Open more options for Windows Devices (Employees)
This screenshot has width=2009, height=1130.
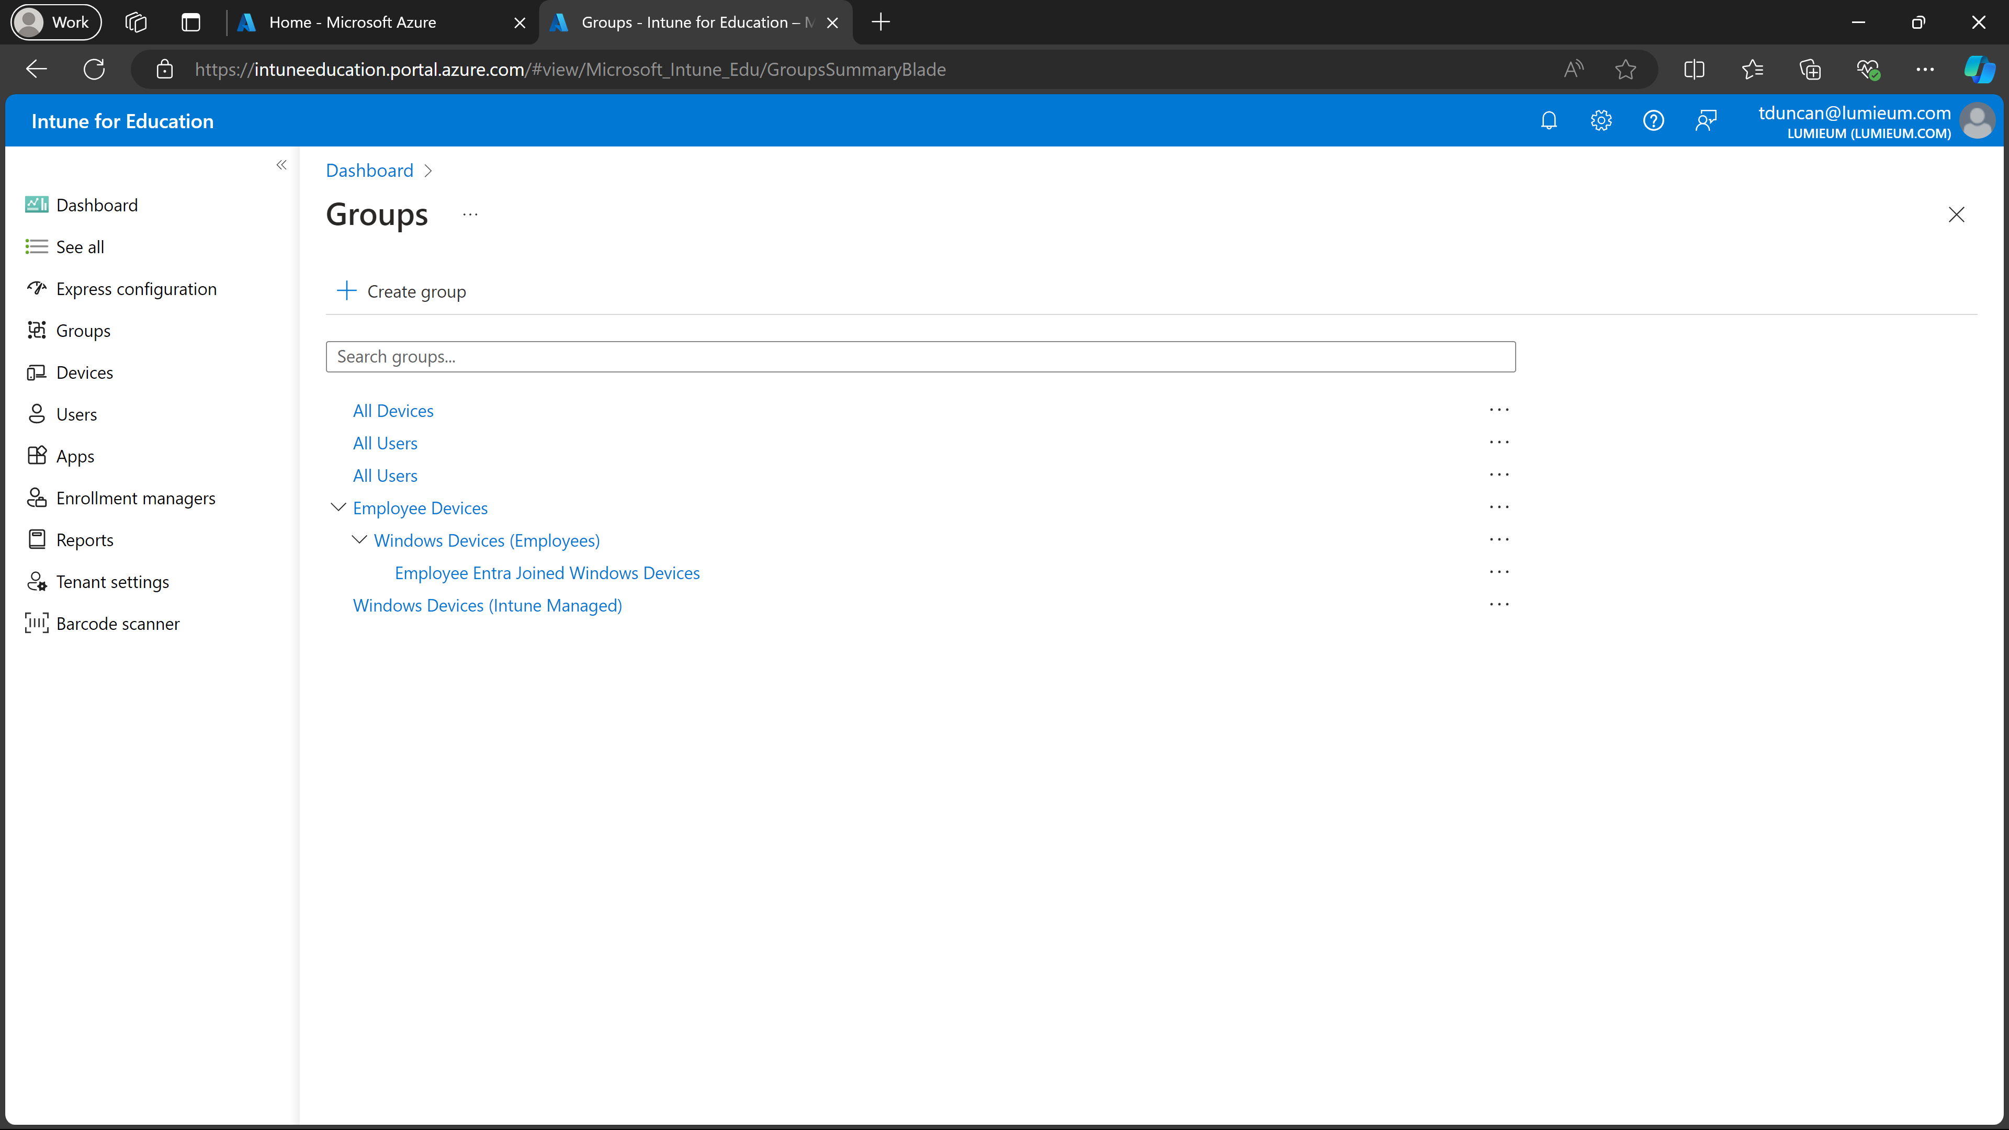tap(1499, 540)
